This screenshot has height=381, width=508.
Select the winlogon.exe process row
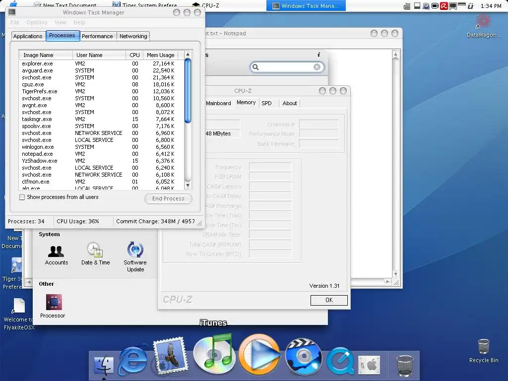pos(101,147)
